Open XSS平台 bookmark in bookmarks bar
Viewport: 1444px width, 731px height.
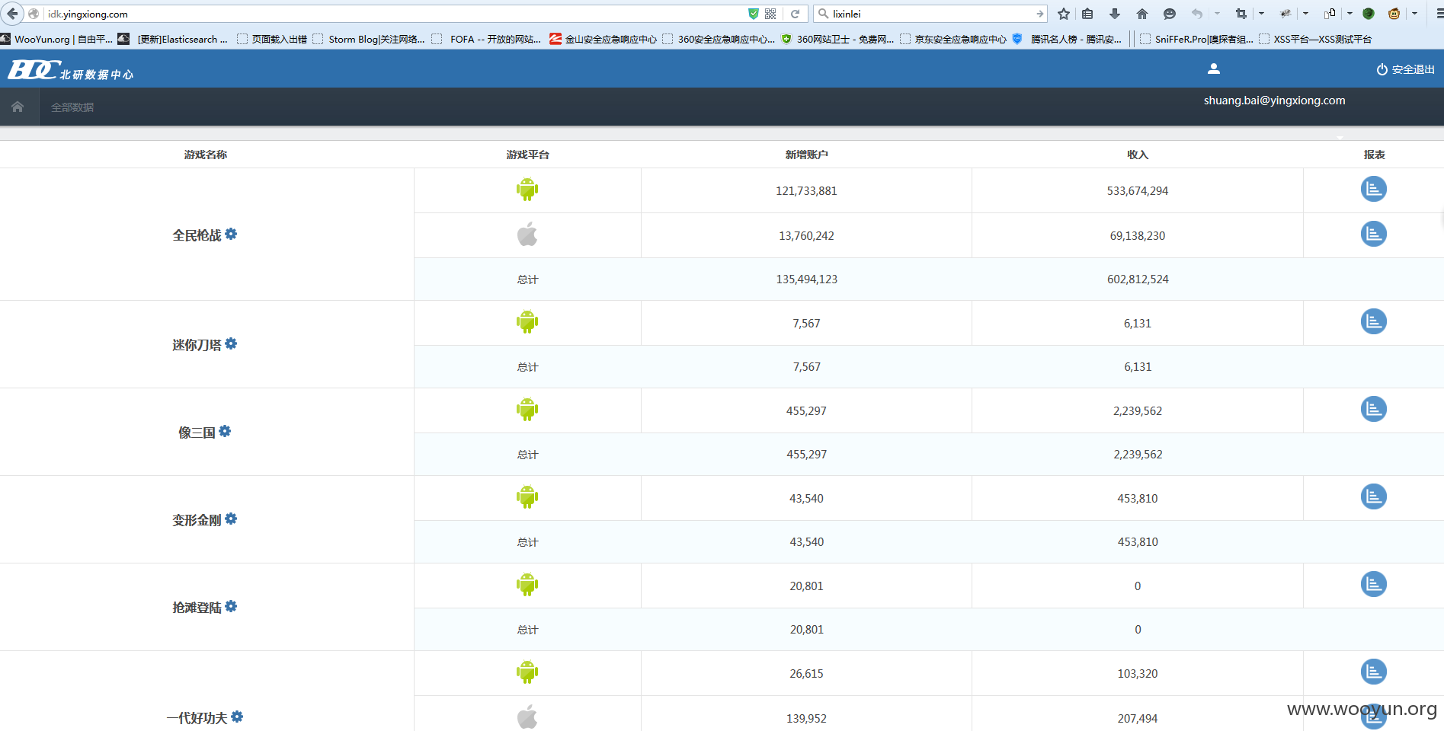[x=1315, y=39]
